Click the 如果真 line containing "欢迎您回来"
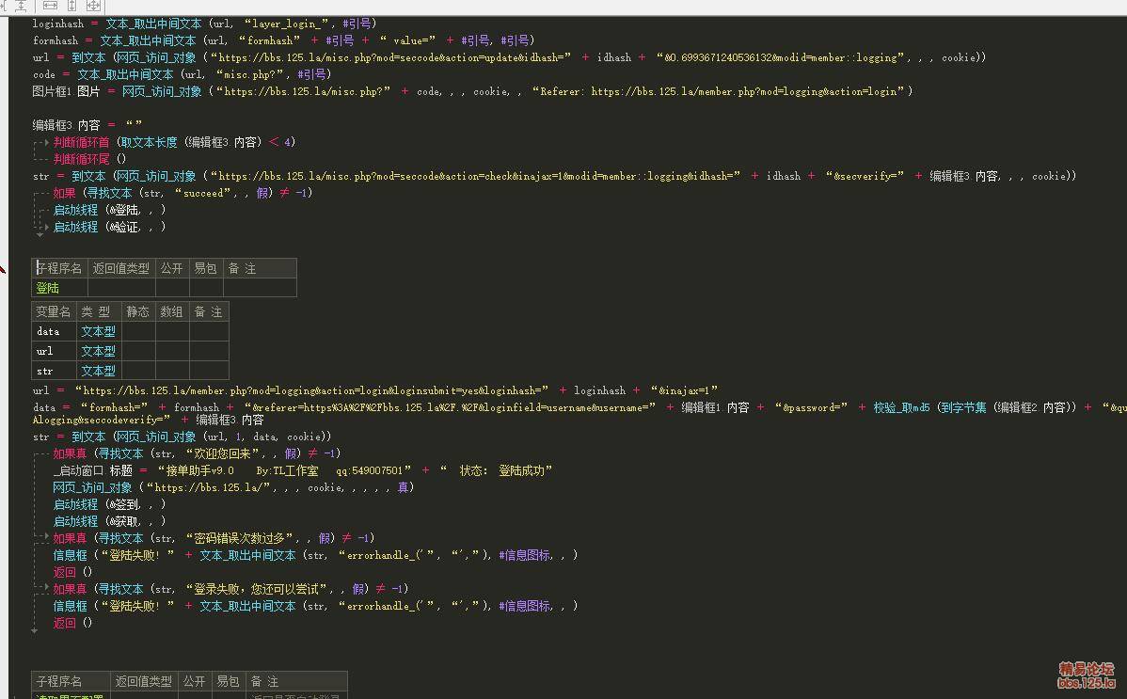Image resolution: width=1127 pixels, height=699 pixels. [197, 453]
